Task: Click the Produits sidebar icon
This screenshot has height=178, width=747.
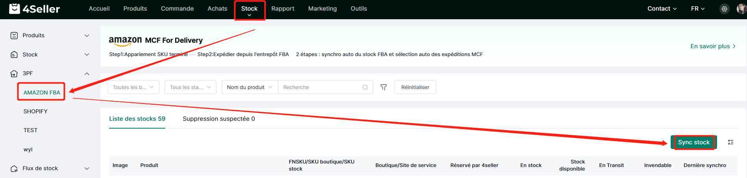Action: click(x=14, y=36)
